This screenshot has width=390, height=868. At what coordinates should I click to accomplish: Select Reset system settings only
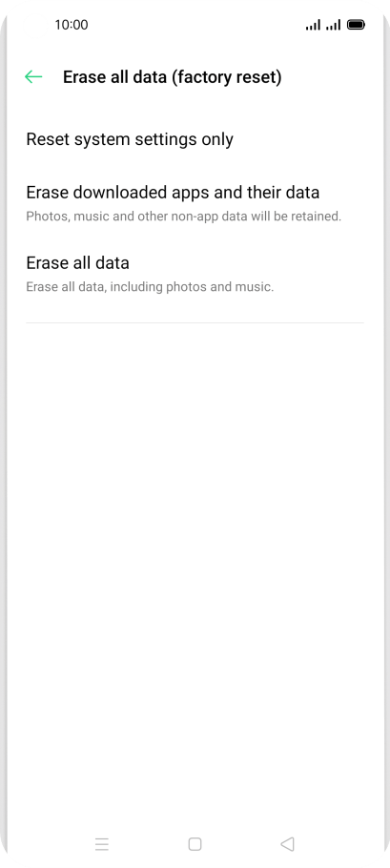195,139
